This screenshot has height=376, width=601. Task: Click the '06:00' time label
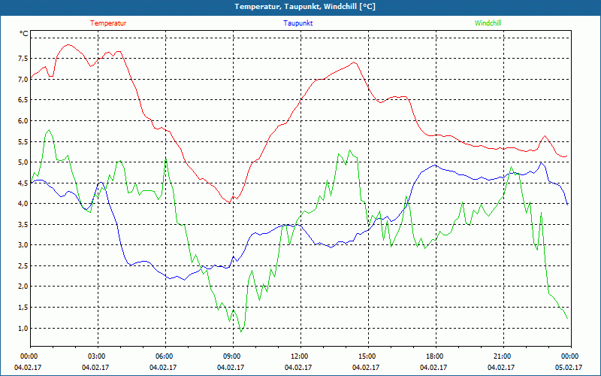click(165, 356)
